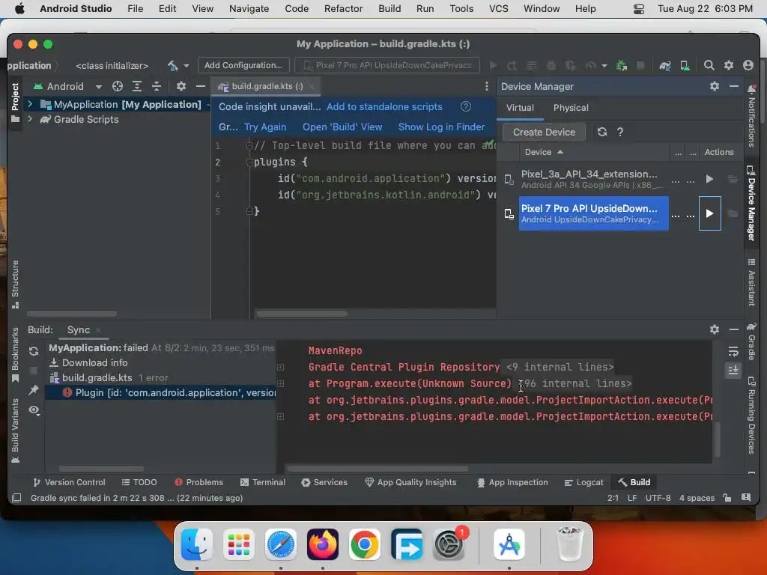
Task: Click Open 'Build' View link
Action: (x=342, y=127)
